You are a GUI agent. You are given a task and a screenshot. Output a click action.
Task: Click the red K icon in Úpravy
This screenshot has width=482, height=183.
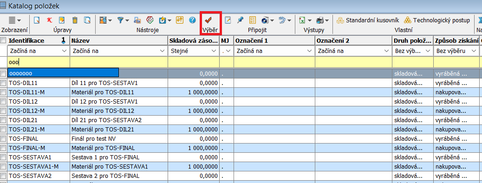49,20
